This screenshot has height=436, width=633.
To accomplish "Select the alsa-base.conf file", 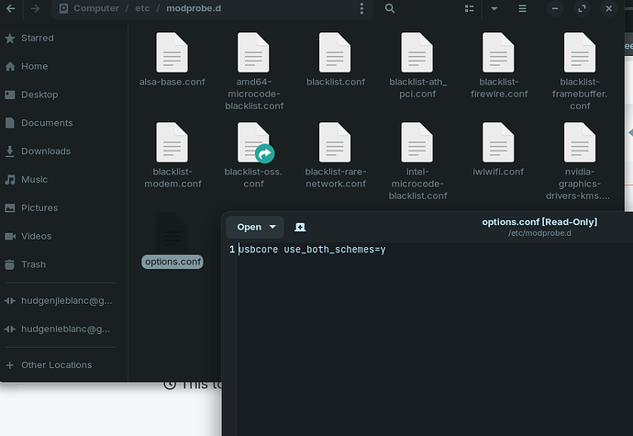I will [172, 60].
